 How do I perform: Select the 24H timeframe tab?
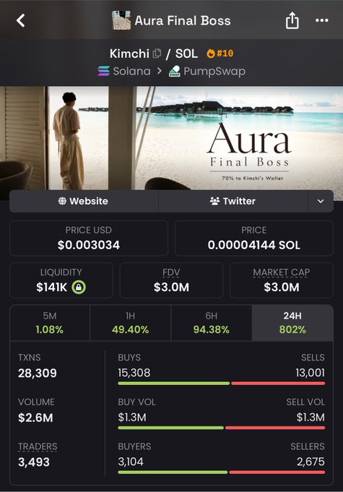coord(292,323)
